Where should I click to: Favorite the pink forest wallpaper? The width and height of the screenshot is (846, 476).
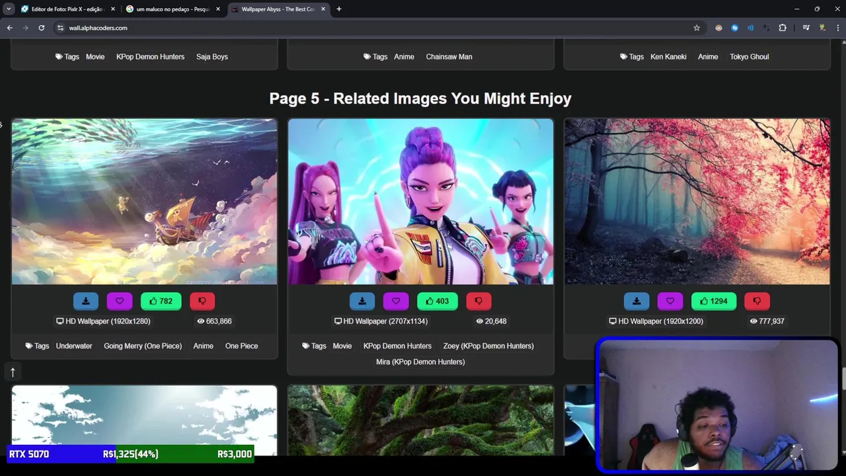pos(670,301)
